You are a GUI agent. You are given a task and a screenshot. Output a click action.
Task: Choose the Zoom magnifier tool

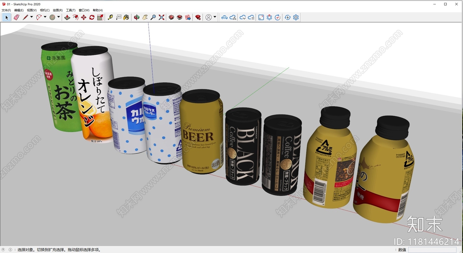(x=153, y=17)
